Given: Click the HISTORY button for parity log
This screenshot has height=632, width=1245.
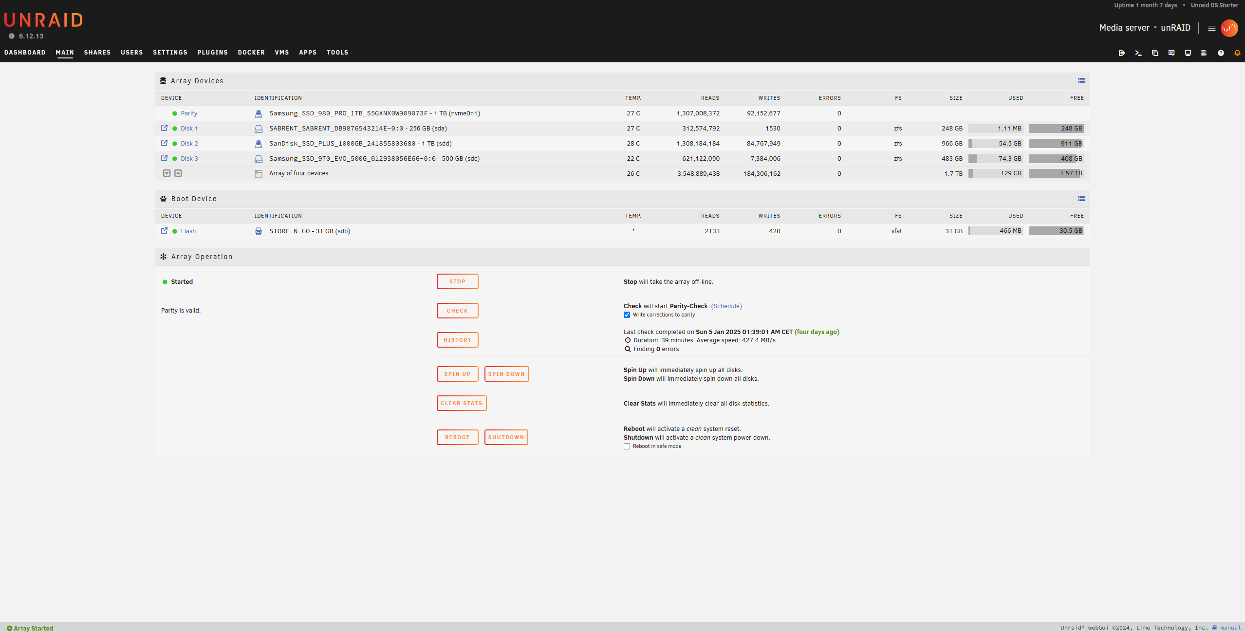Looking at the screenshot, I should point(457,339).
